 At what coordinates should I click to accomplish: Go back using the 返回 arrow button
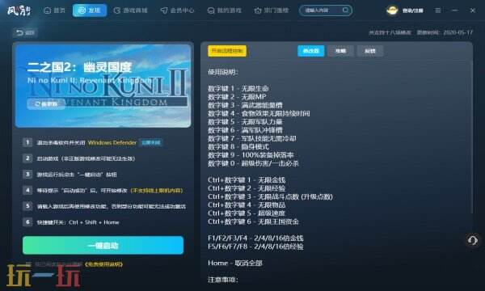pos(25,32)
